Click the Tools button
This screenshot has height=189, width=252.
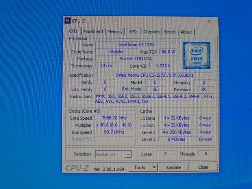140,168
